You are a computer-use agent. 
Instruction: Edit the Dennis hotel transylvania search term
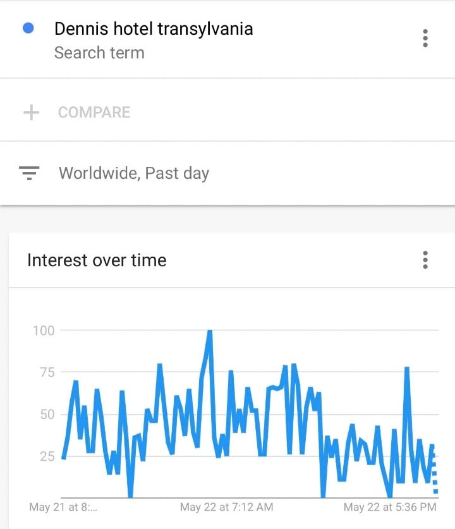click(154, 28)
